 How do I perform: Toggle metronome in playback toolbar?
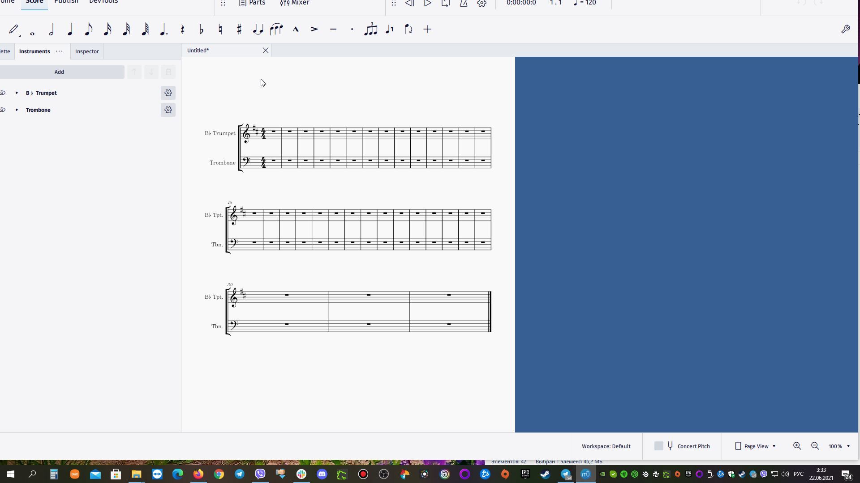point(464,3)
